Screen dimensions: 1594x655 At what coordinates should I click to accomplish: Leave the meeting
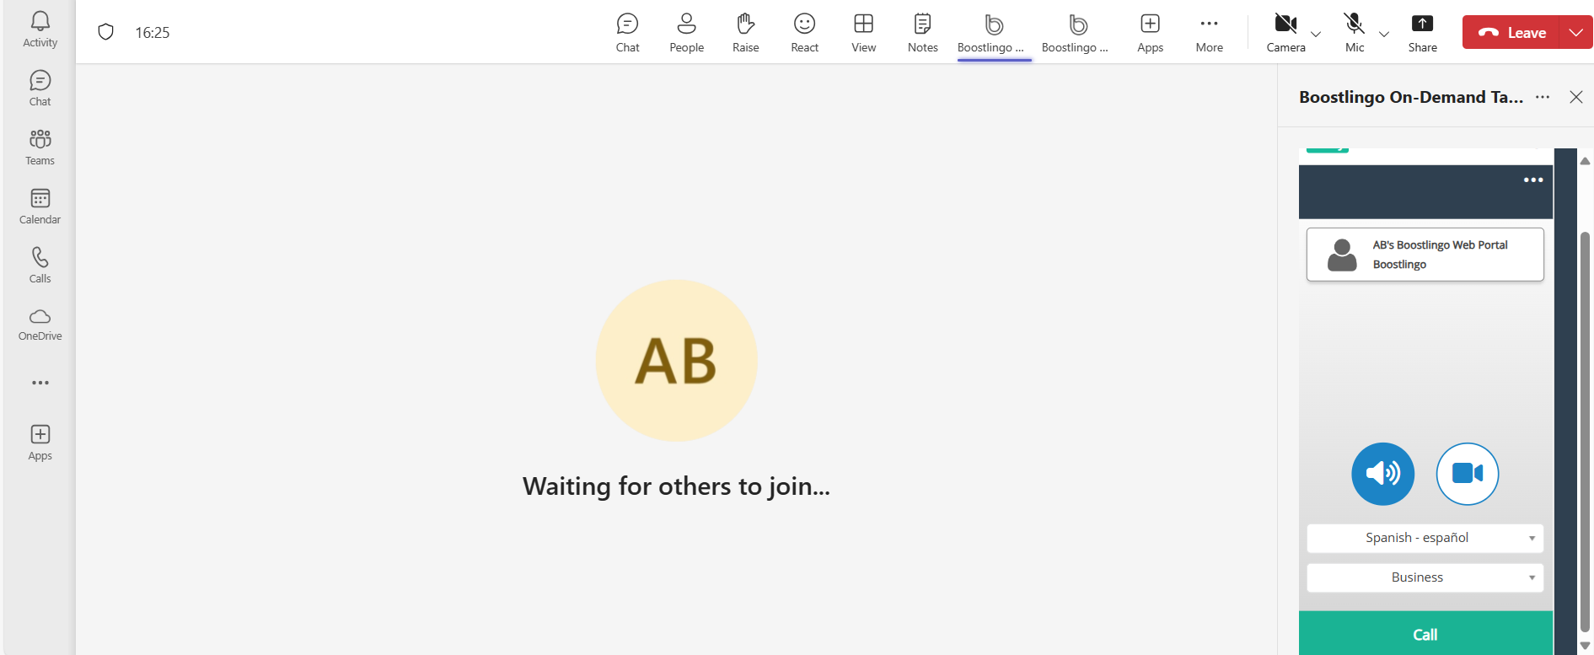coord(1511,32)
